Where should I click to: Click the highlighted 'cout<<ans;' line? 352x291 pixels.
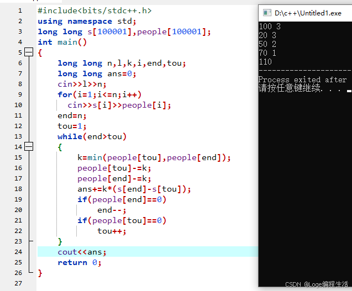click(148, 252)
